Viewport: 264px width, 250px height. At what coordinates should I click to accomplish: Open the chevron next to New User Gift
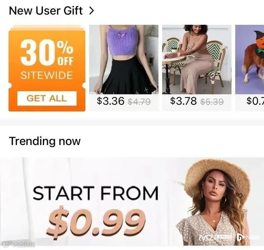[92, 11]
